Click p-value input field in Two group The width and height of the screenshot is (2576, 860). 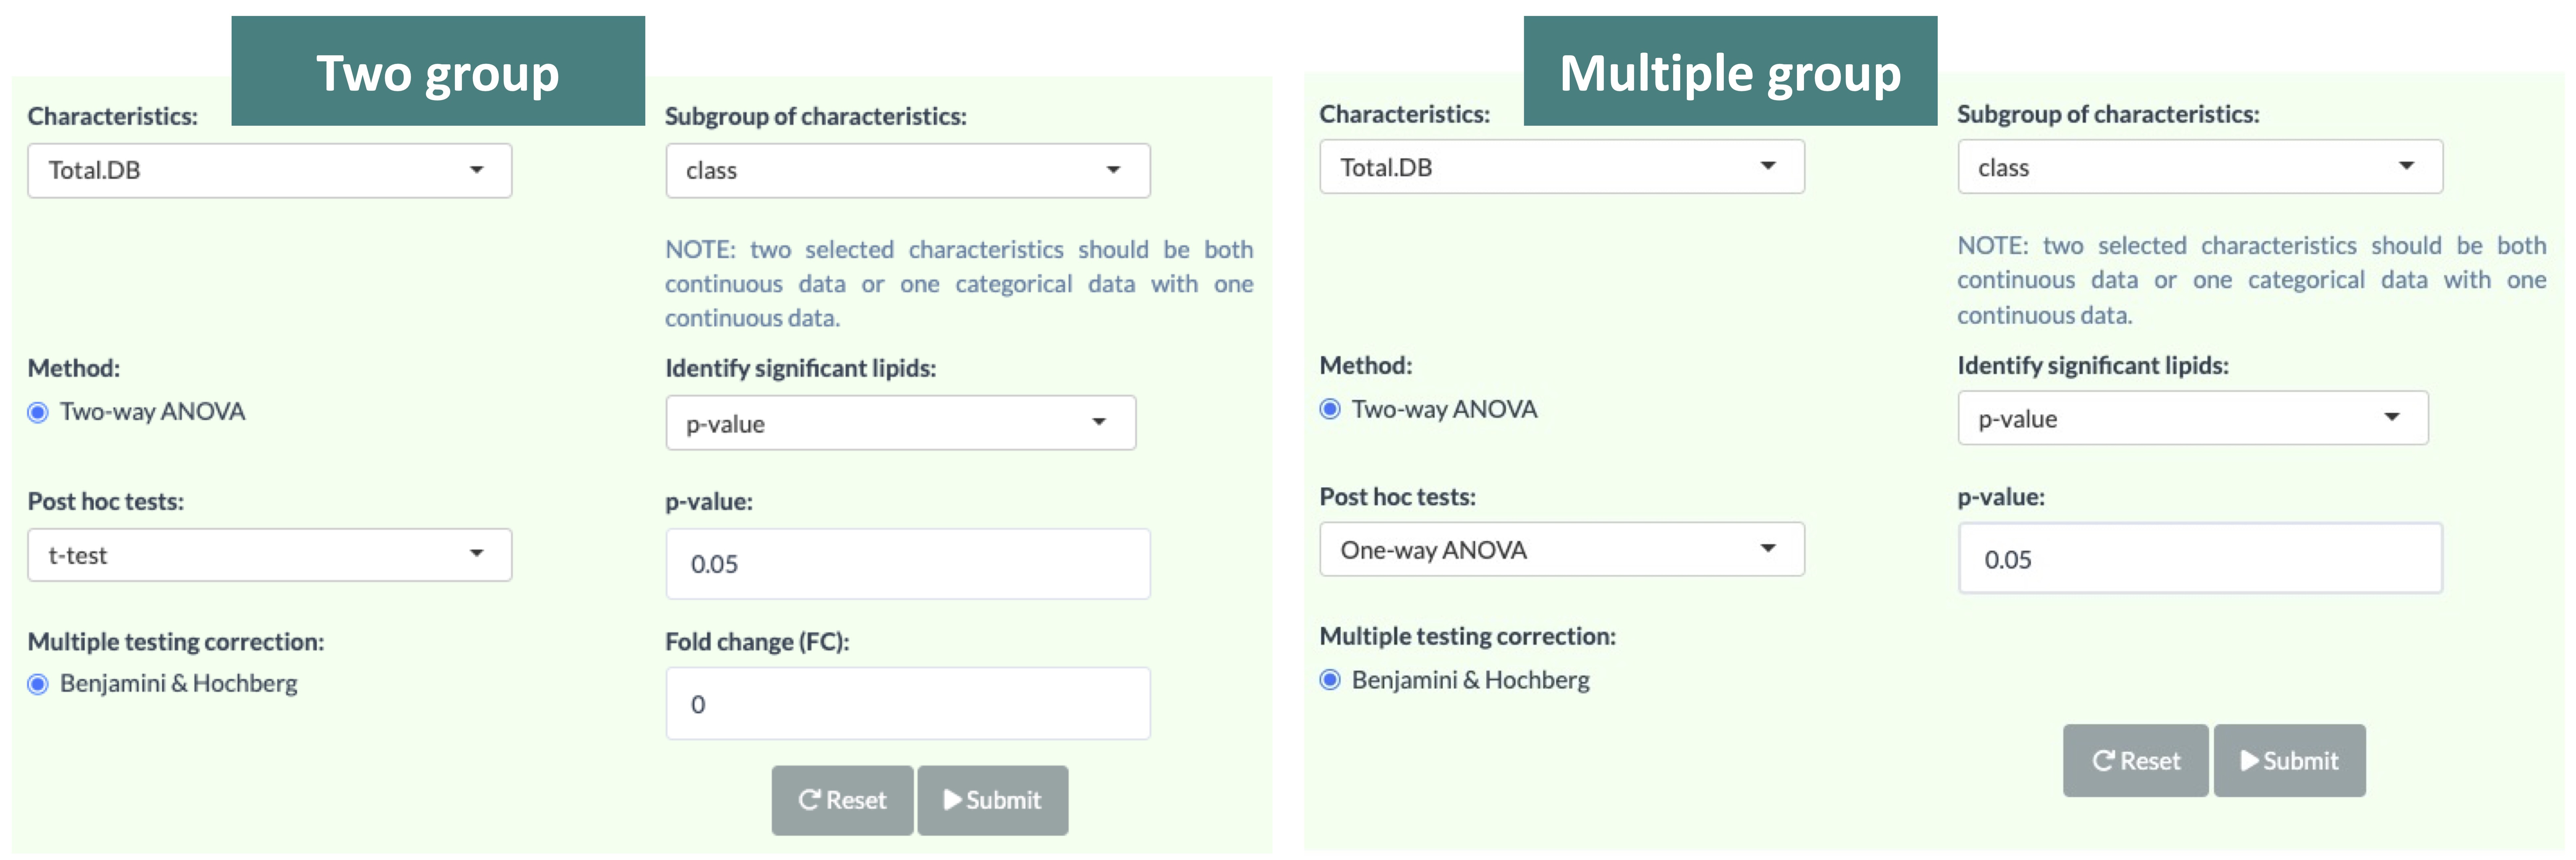(907, 564)
